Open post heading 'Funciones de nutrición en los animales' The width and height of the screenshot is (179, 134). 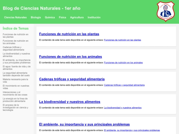pyautogui.click(x=70, y=57)
